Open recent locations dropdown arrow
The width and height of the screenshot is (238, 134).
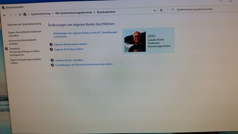click(x=16, y=15)
